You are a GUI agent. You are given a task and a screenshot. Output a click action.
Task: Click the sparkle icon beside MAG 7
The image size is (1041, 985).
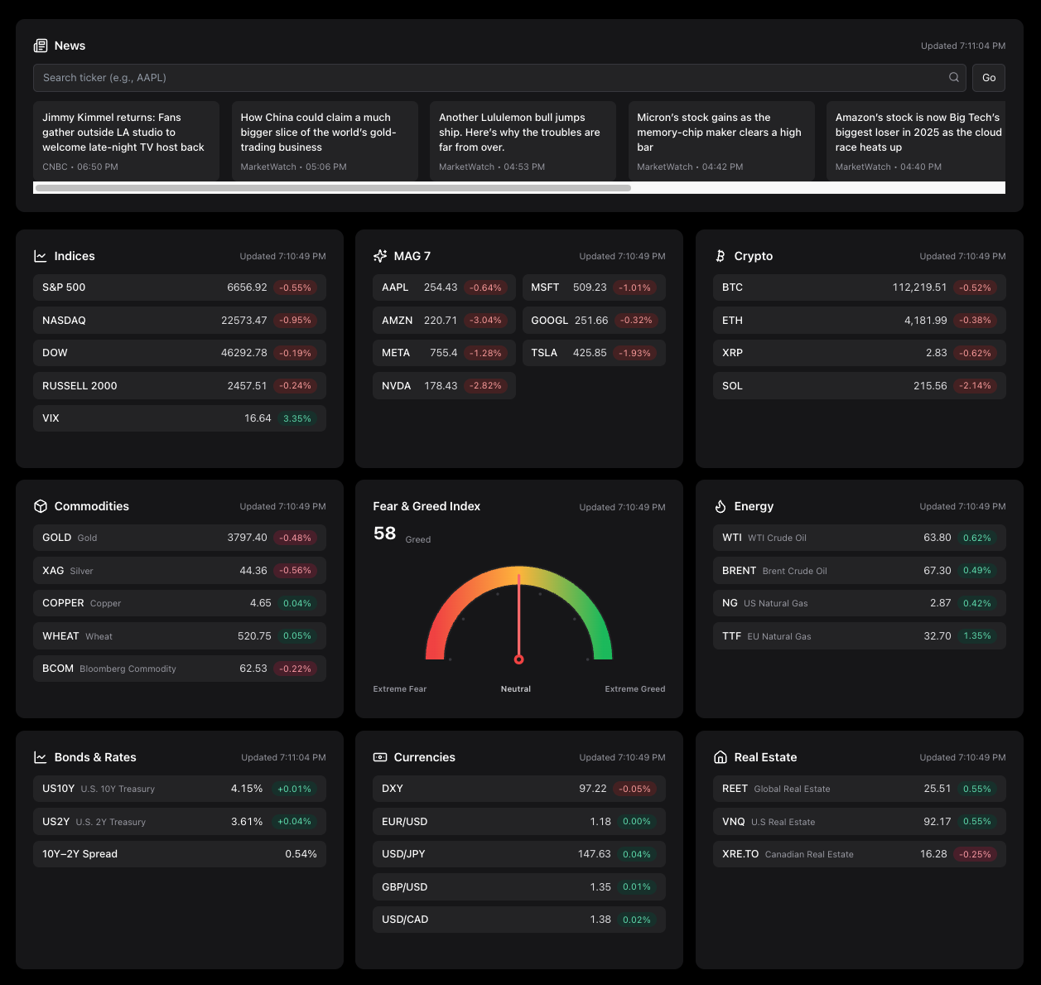(x=380, y=256)
